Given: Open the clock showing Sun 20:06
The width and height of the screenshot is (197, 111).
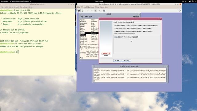Looking at the screenshot, I should [99, 1].
